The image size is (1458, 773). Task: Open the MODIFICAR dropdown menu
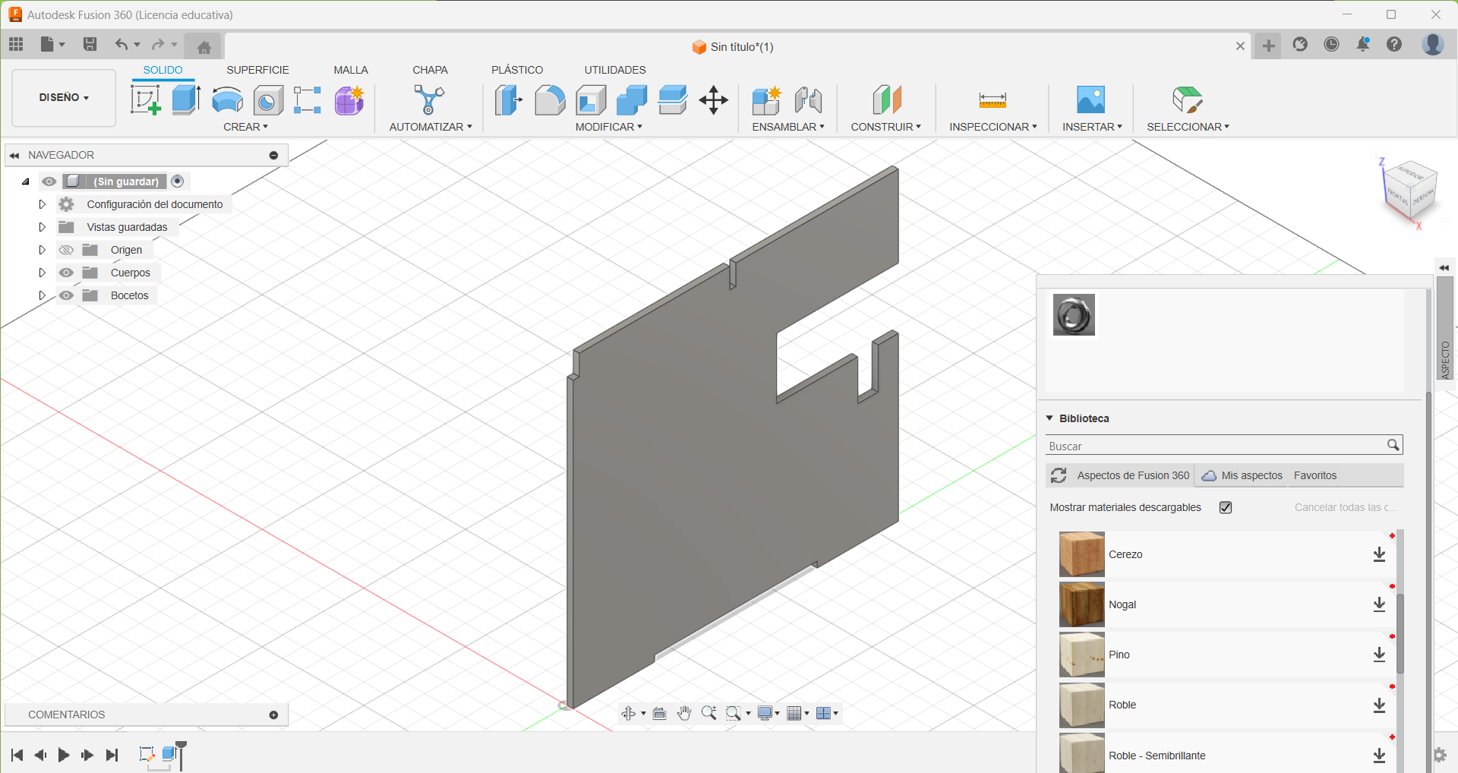[608, 127]
